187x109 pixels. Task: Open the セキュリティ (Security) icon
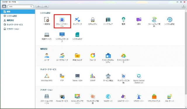[x=93, y=20]
